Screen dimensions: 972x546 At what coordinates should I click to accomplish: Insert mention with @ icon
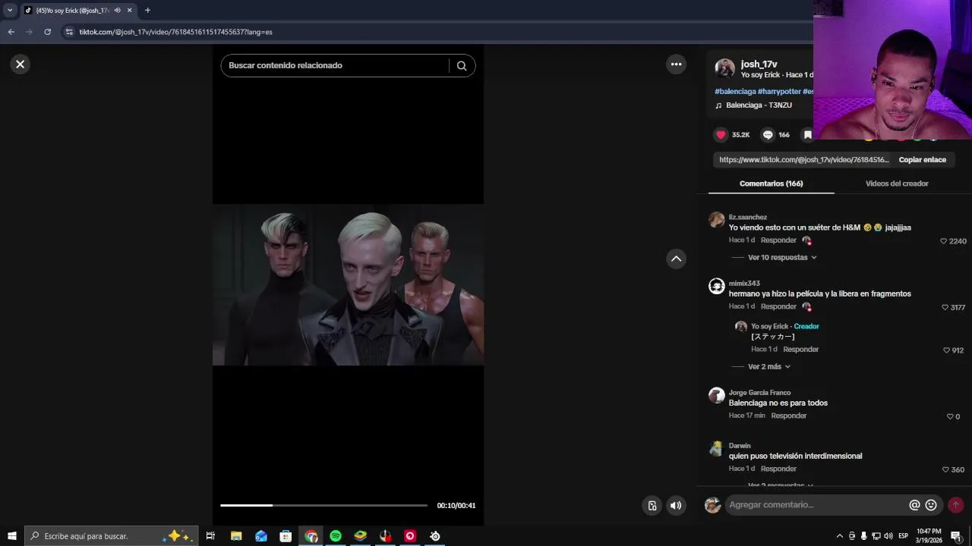pos(914,505)
